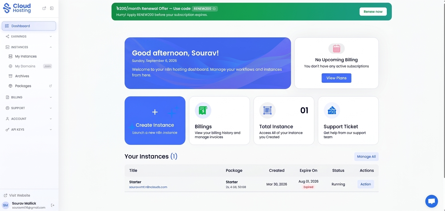Click the View Plans button
Screen dimensions: 445x211
coord(336,78)
